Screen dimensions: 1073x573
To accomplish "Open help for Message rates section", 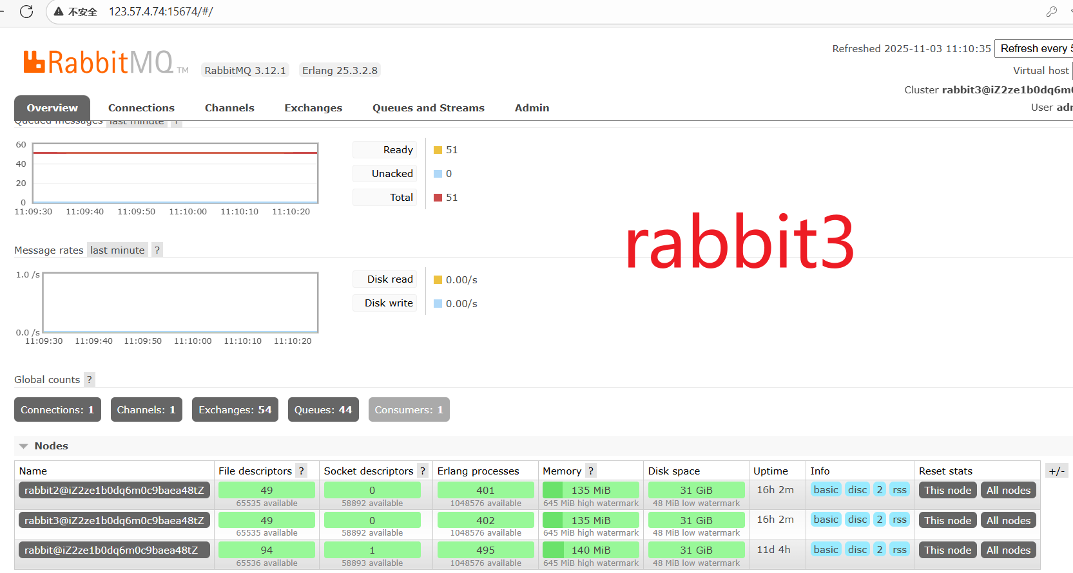I will [157, 250].
